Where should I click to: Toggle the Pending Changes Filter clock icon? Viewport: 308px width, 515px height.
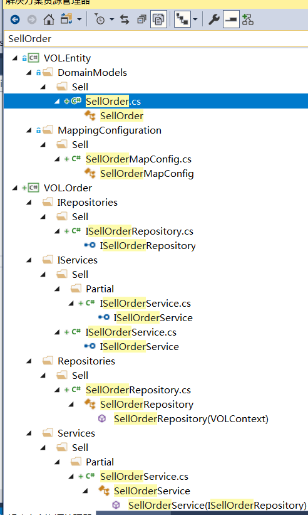click(100, 19)
